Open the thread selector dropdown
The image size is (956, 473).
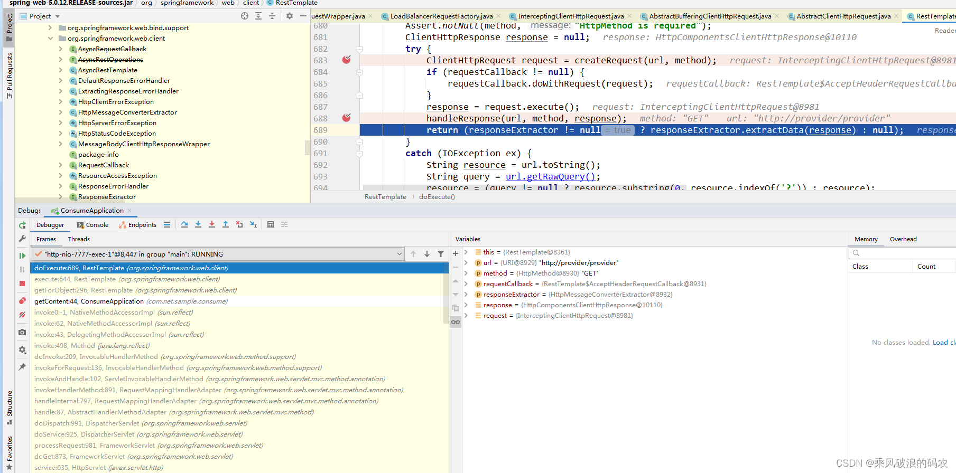pyautogui.click(x=400, y=254)
